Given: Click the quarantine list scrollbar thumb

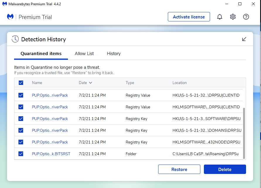Looking at the screenshot, I should (x=244, y=133).
